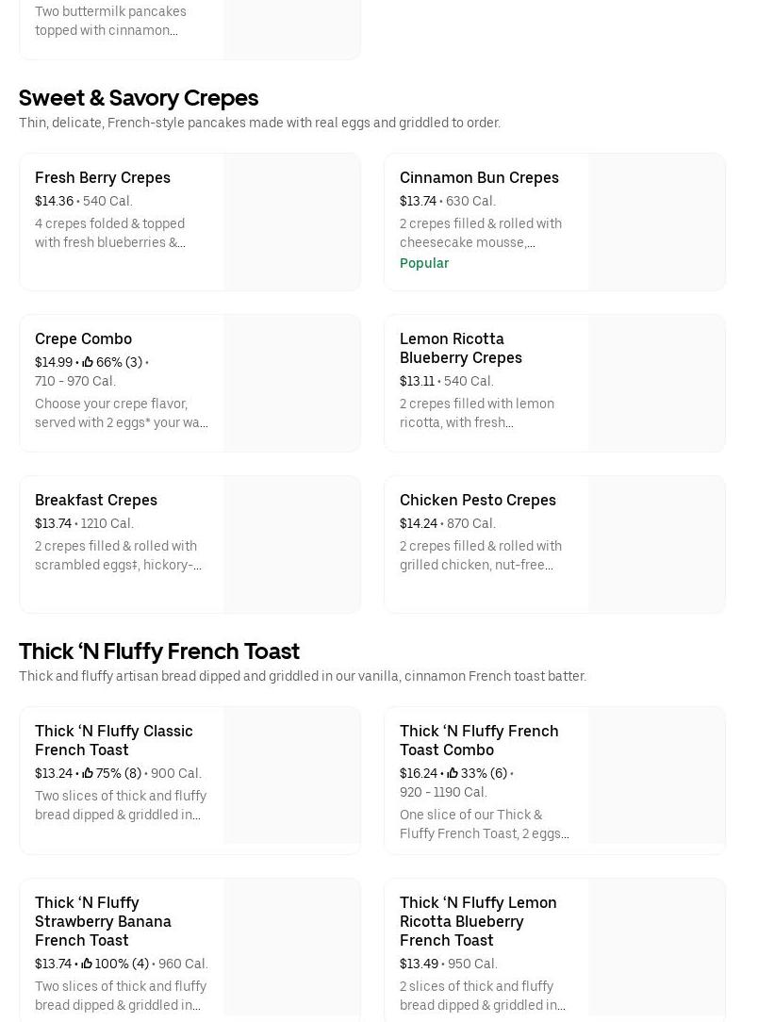Click Strawberry Banana French Toast thumbs-up icon

coord(87,964)
